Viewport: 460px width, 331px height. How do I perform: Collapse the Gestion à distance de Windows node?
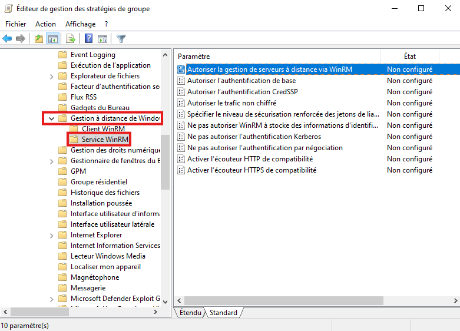52,118
